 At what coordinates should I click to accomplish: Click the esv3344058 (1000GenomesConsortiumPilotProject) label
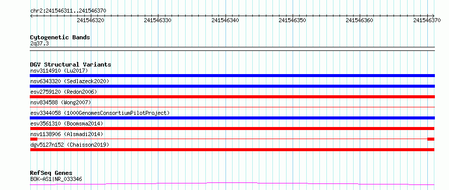[x=100, y=113]
